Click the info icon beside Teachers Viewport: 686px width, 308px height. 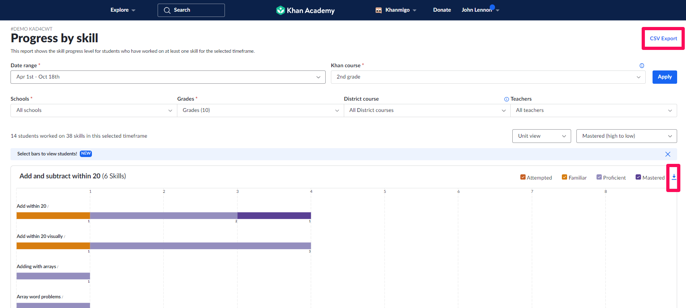coord(507,99)
